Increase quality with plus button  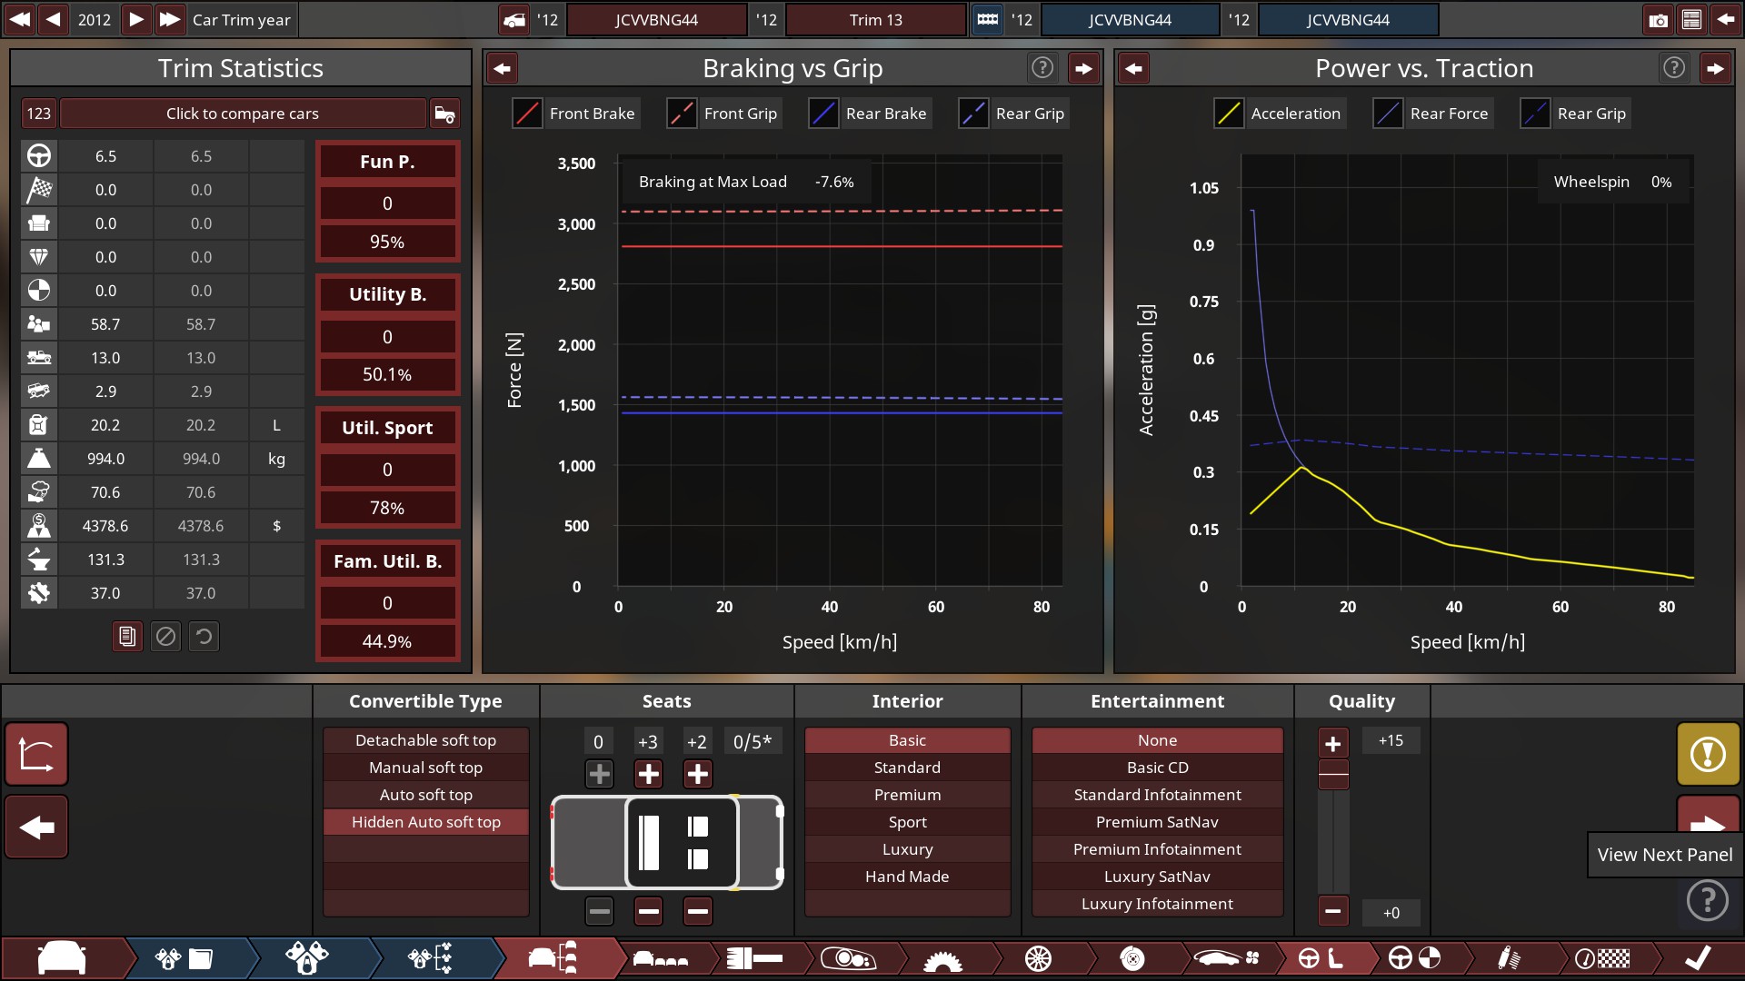[1333, 743]
